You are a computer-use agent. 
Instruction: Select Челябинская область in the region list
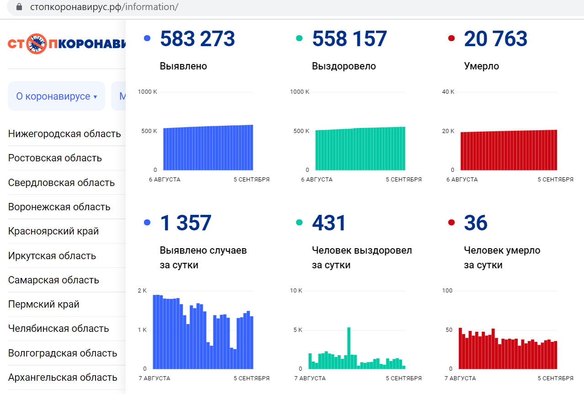[58, 329]
